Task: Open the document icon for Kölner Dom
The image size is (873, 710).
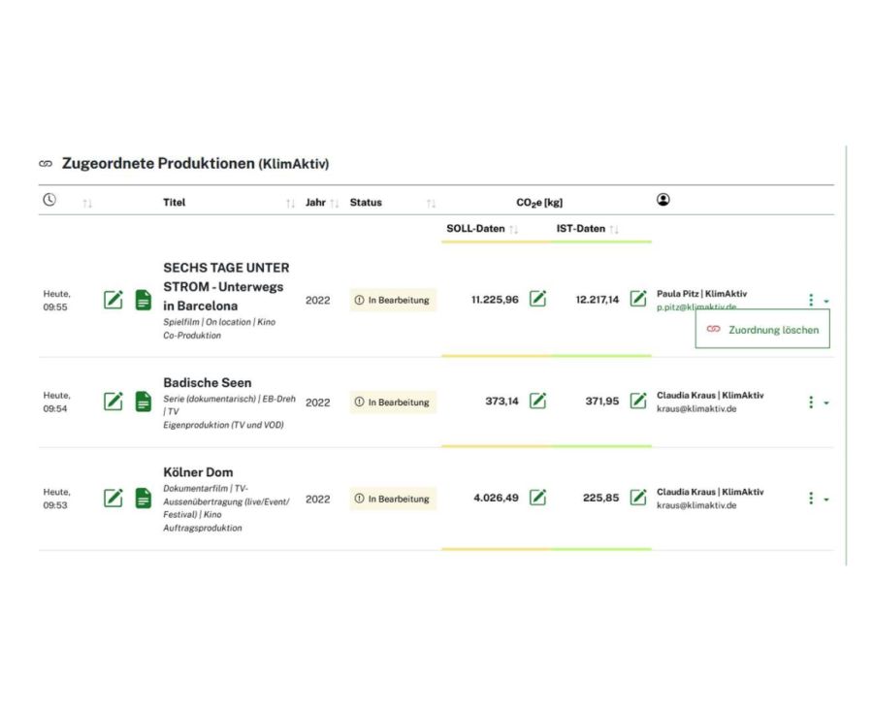Action: coord(144,499)
